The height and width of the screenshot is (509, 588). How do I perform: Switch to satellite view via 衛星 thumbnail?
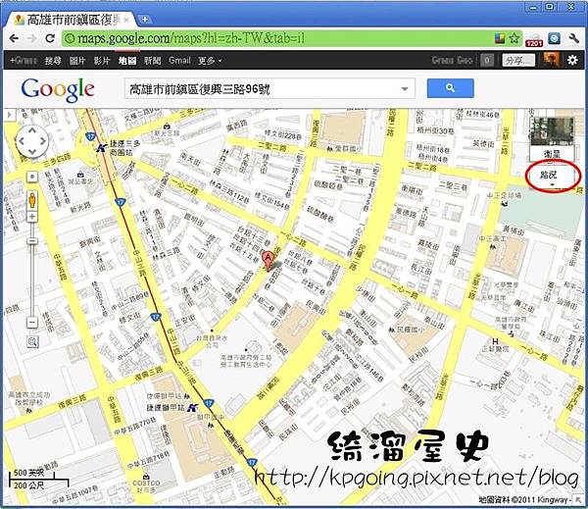click(x=551, y=138)
